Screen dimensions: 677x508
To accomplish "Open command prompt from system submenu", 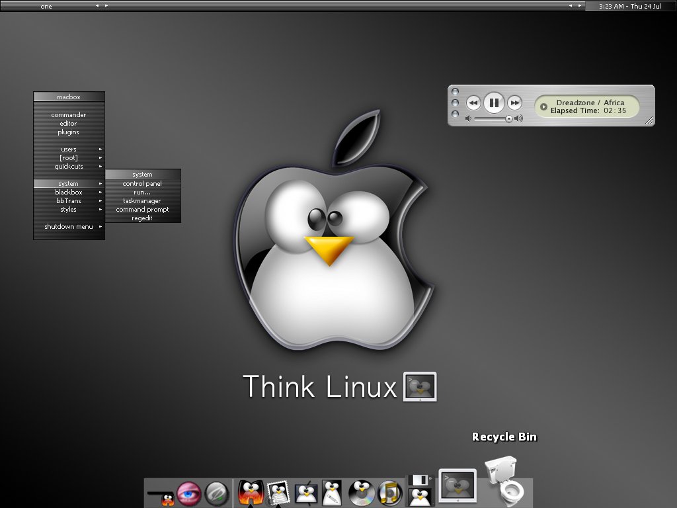I will 143,210.
